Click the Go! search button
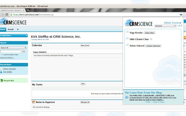 24,51
